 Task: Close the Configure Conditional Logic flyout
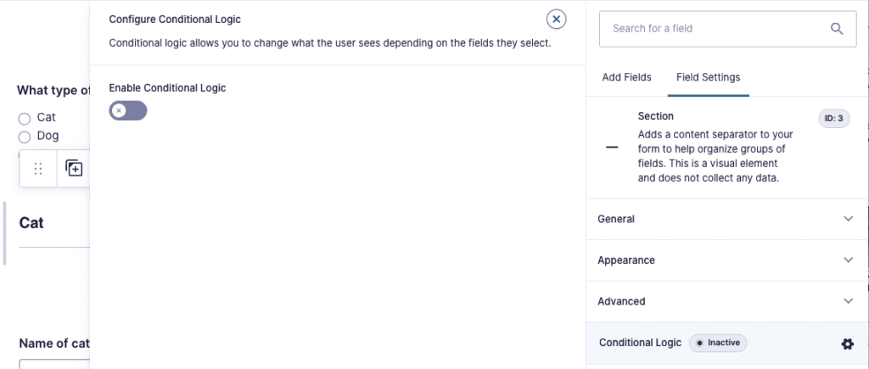556,20
